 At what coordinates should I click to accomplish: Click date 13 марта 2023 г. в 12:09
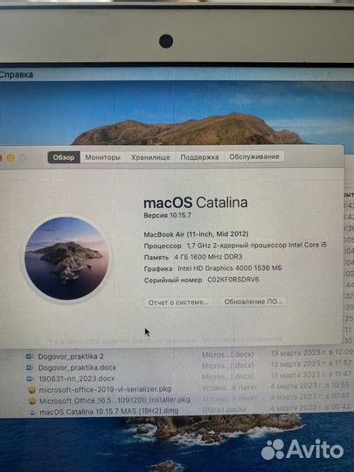tap(311, 352)
